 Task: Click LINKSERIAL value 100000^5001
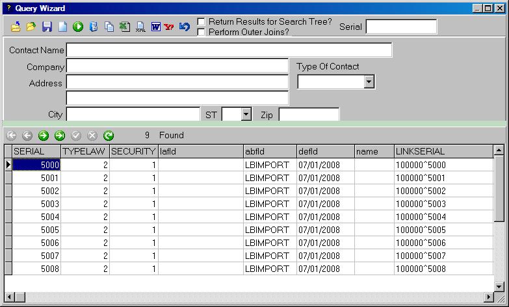pyautogui.click(x=443, y=178)
